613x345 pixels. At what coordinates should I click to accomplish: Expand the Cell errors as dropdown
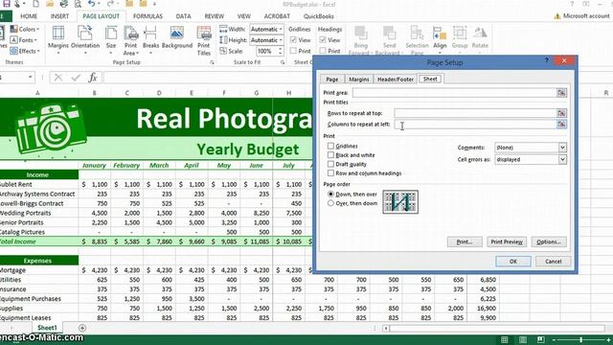562,160
